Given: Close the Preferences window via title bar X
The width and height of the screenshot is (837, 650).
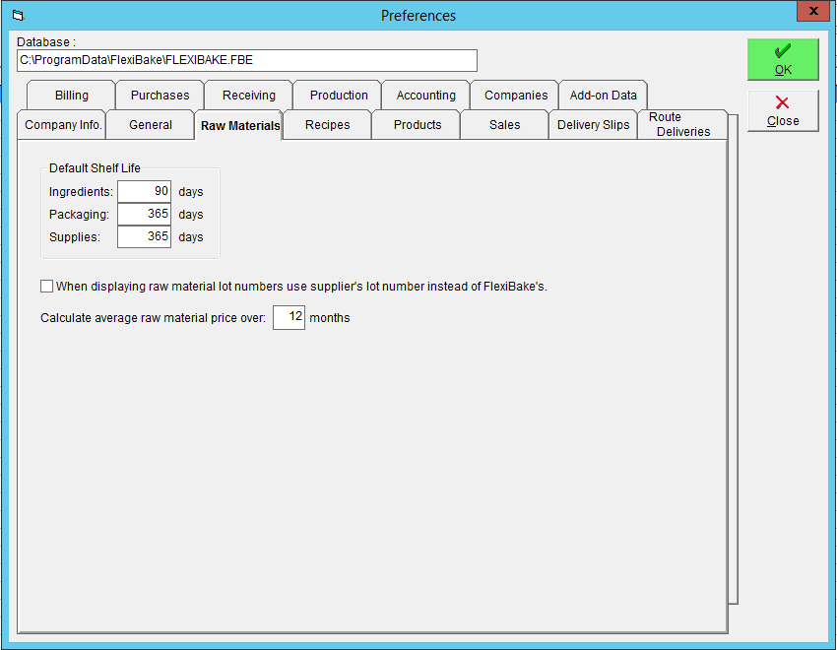Looking at the screenshot, I should tap(813, 11).
